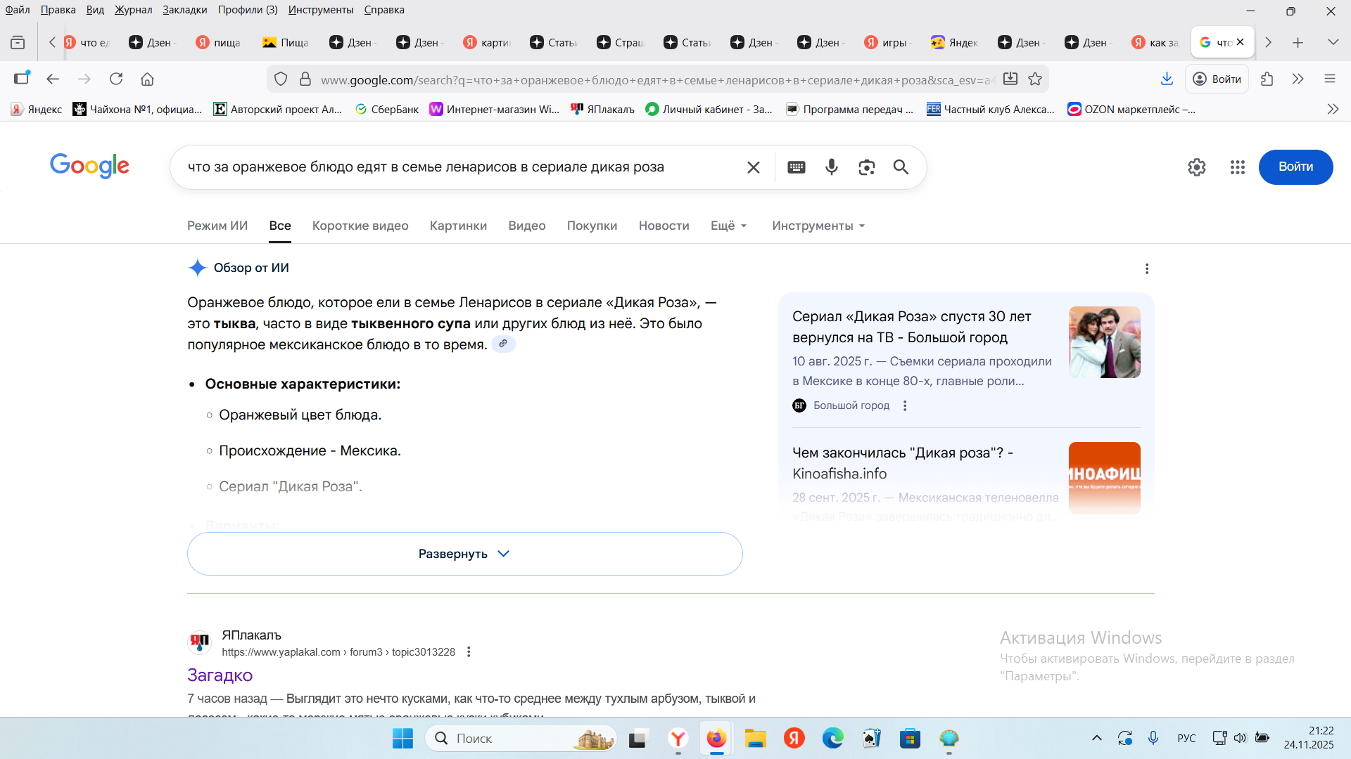The image size is (1351, 759).
Task: Show more toolbar tools chevron
Action: [1298, 79]
